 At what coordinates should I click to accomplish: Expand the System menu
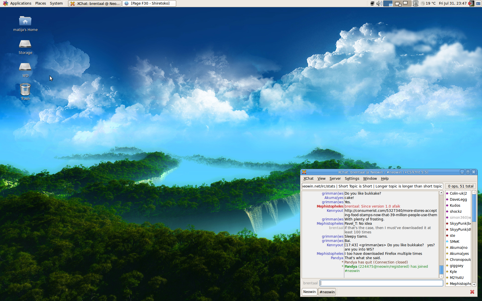[56, 3]
